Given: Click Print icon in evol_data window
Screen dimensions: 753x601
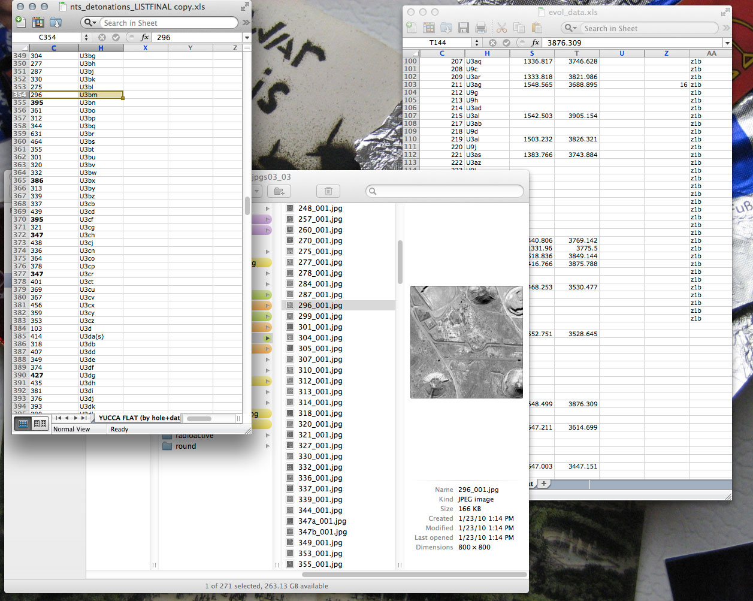Looking at the screenshot, I should coord(480,28).
